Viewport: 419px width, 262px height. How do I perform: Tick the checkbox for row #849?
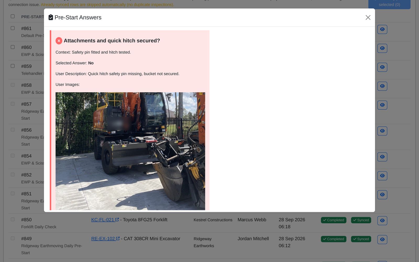[13, 238]
